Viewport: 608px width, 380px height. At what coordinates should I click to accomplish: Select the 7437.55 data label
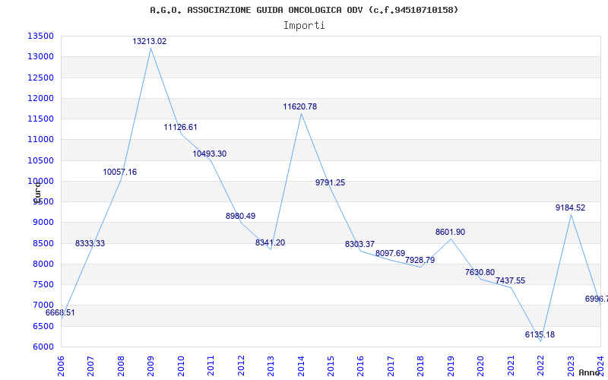point(510,280)
